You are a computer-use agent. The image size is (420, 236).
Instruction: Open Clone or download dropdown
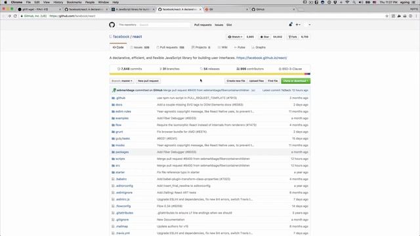[x=296, y=81]
